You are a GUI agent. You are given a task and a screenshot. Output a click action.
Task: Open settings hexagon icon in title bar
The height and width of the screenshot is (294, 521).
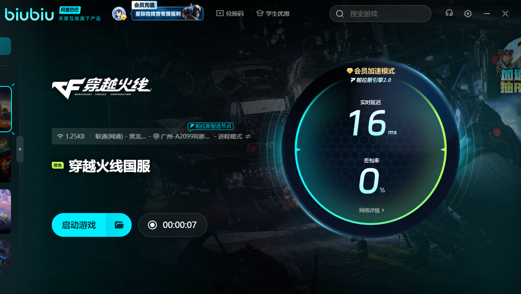click(x=467, y=14)
